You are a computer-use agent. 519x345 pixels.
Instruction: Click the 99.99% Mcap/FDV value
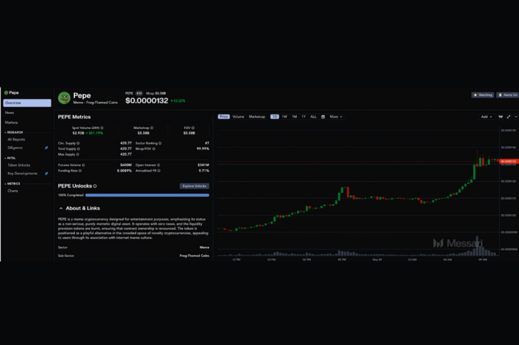[203, 149]
